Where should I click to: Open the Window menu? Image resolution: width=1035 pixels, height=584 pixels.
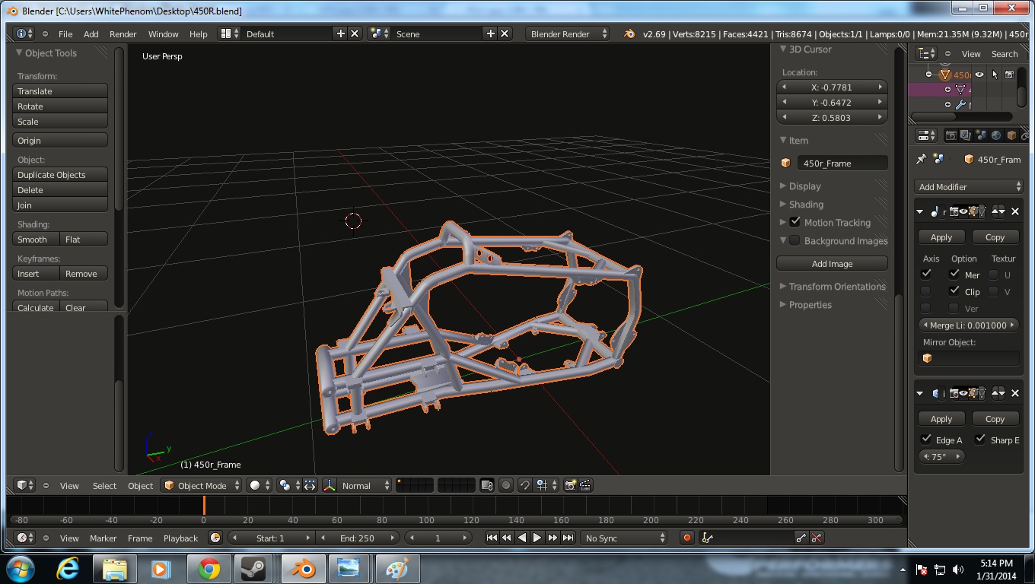point(163,33)
